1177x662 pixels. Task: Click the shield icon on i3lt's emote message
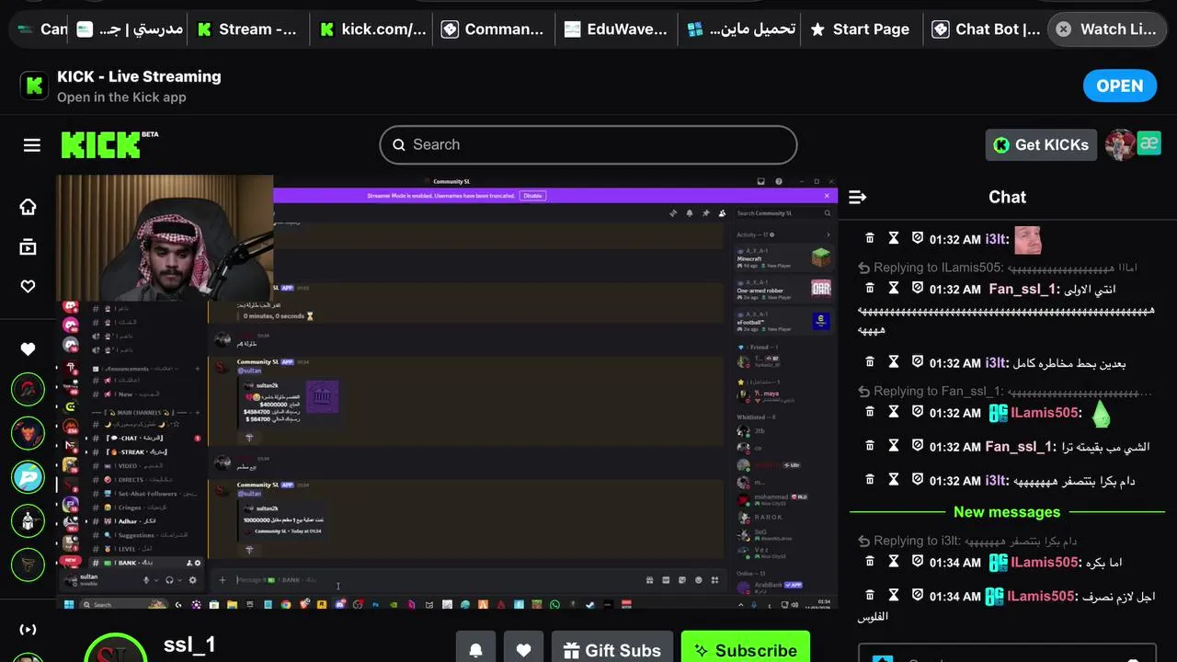pos(917,238)
